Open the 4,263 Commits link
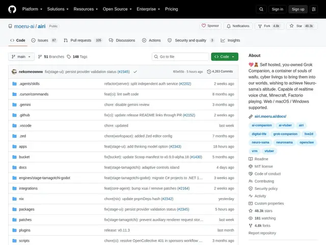The image size is (326, 245). (220, 71)
